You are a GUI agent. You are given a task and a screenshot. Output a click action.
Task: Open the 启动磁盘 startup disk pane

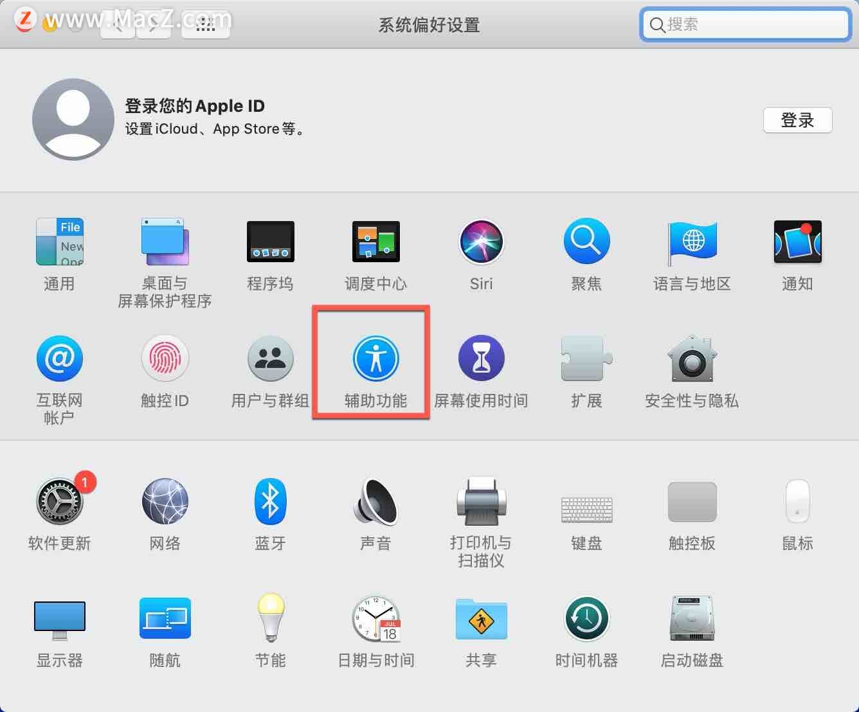pos(691,619)
